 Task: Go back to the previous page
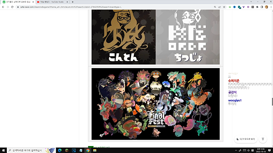pos(3,7)
